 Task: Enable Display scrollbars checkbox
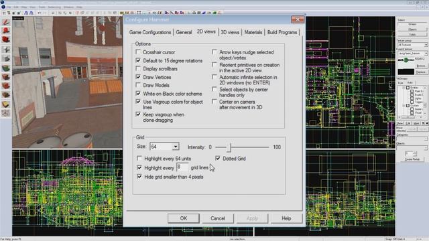[x=138, y=68]
